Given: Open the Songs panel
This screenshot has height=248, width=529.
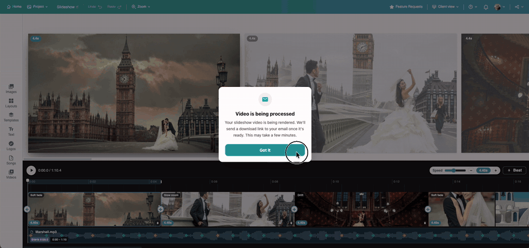Looking at the screenshot, I should click(11, 160).
